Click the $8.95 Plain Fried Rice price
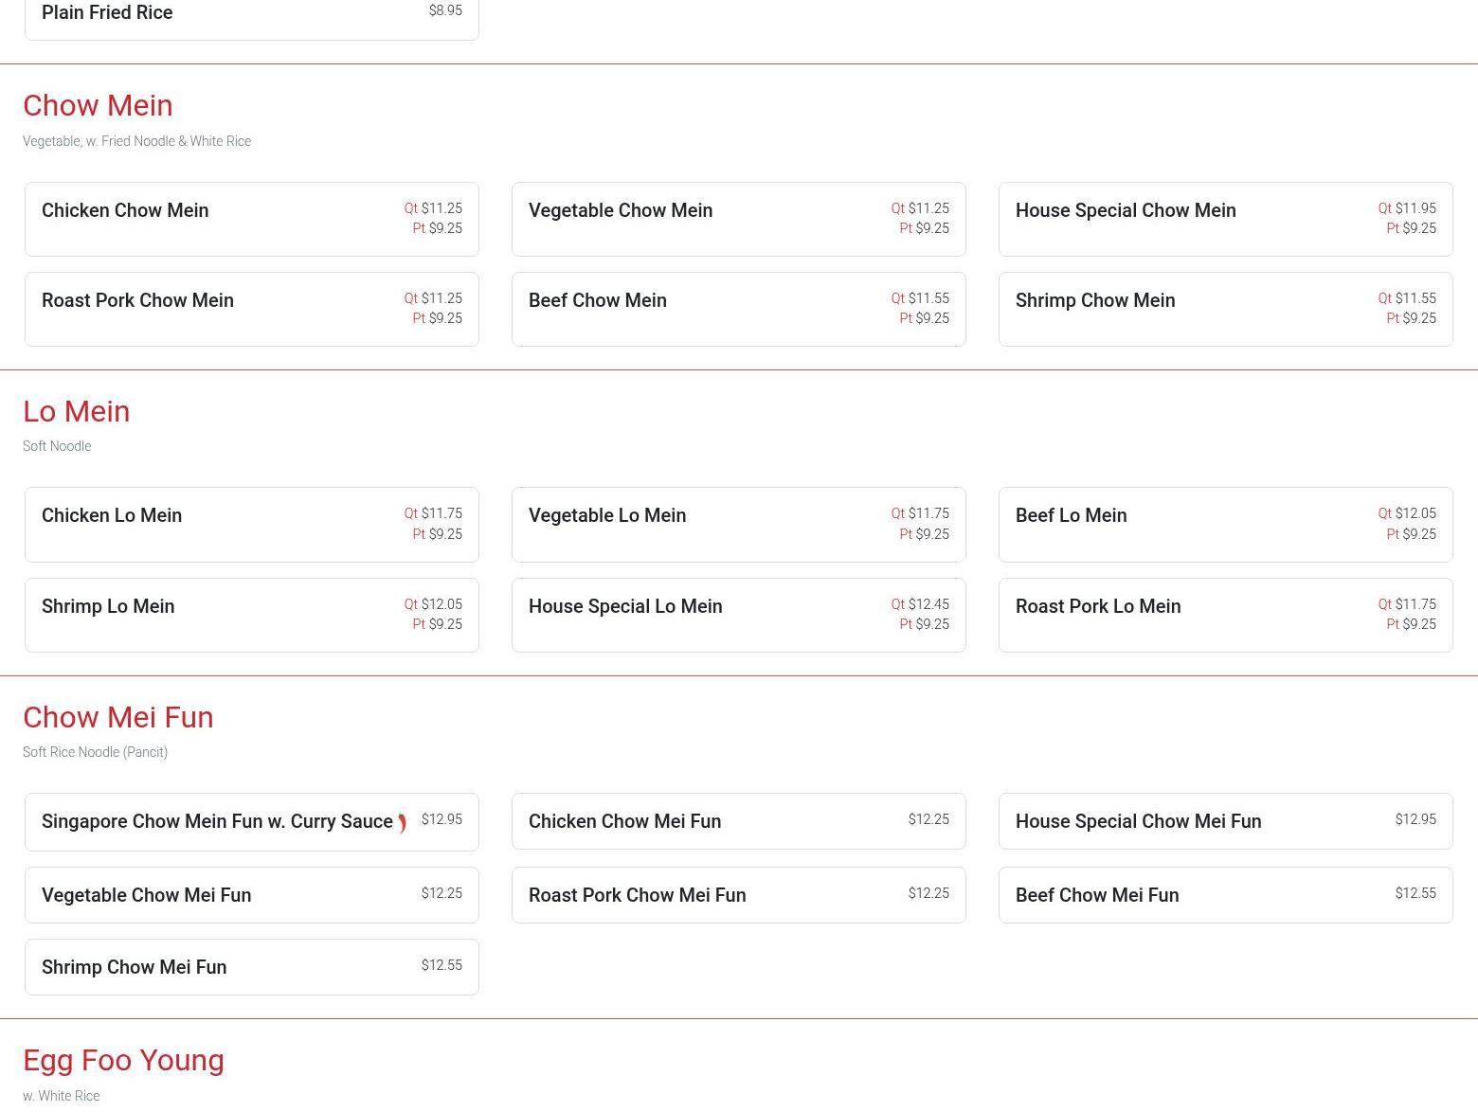Screen dimensions: 1478x1112 click(x=445, y=10)
